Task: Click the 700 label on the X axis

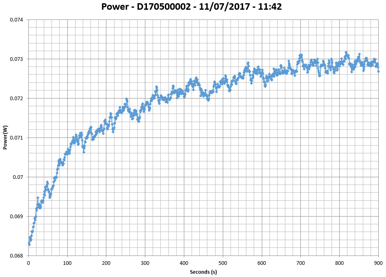Action: [301, 263]
